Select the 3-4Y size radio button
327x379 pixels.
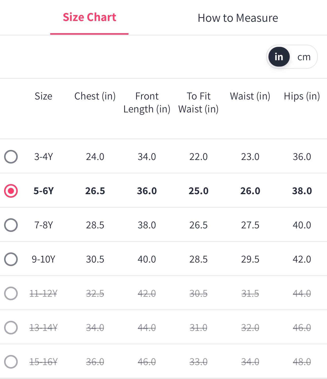tap(11, 157)
